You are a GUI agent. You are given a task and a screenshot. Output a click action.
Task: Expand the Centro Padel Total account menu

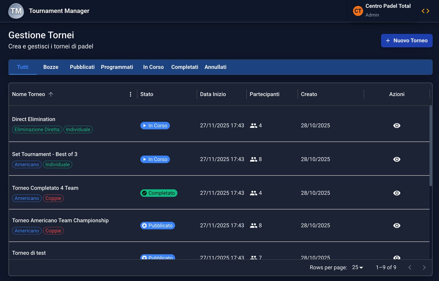tap(388, 10)
